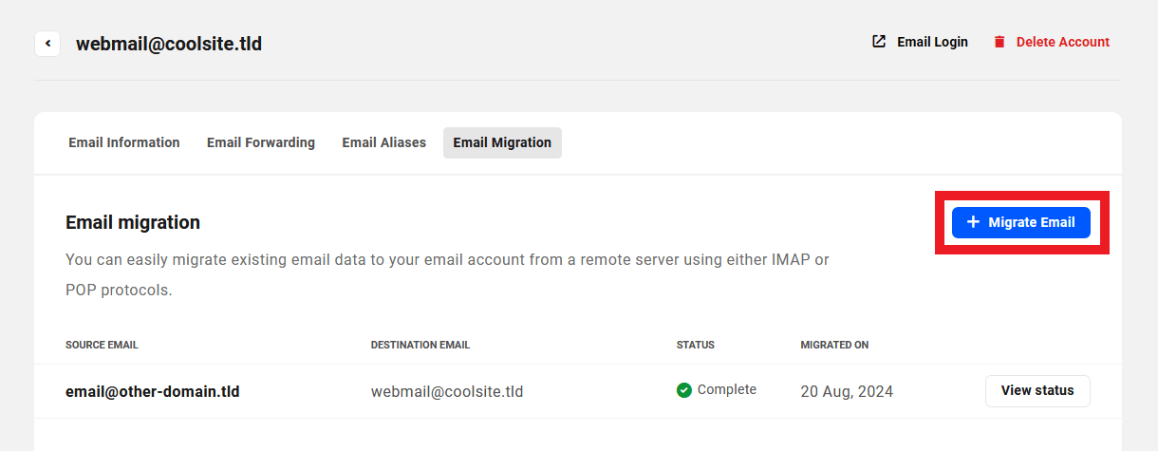Screen dimensions: 1158x451
Task: Click the Email migration section heading
Action: (133, 222)
